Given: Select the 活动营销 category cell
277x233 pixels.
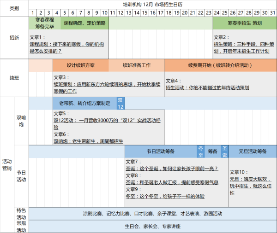Looking at the screenshot, I should (7, 165).
